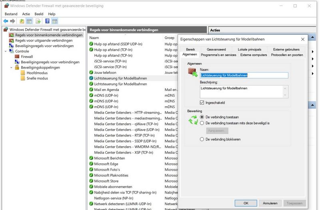Image resolution: width=320 pixels, height=210 pixels.
Task: Select De verbinding toestaan radio button
Action: [x=202, y=117]
